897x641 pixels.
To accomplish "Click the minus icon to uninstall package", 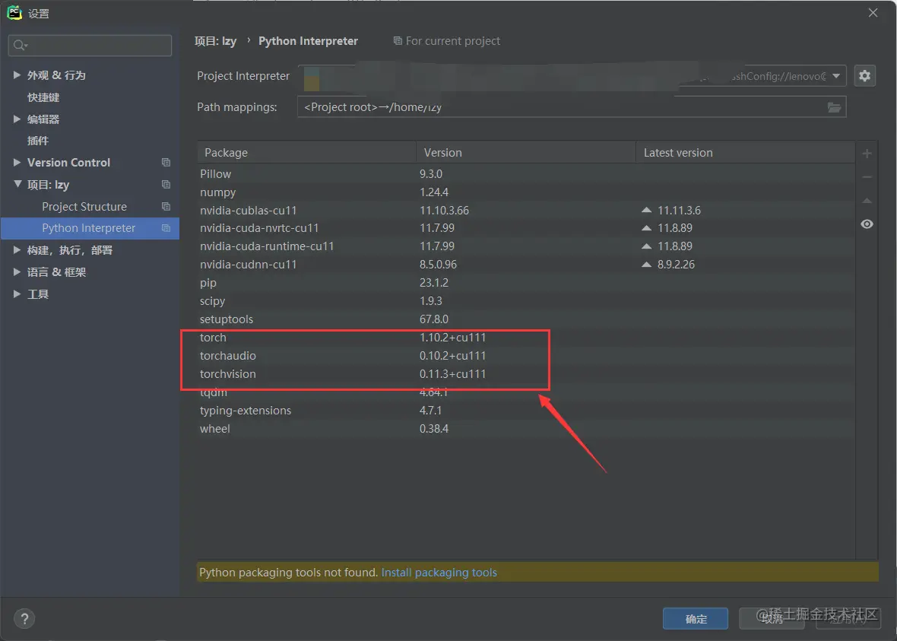I will click(867, 177).
